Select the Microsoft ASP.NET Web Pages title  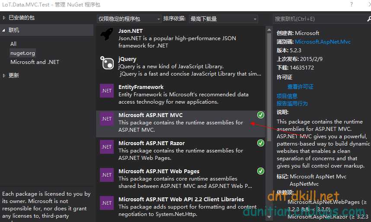(x=159, y=171)
